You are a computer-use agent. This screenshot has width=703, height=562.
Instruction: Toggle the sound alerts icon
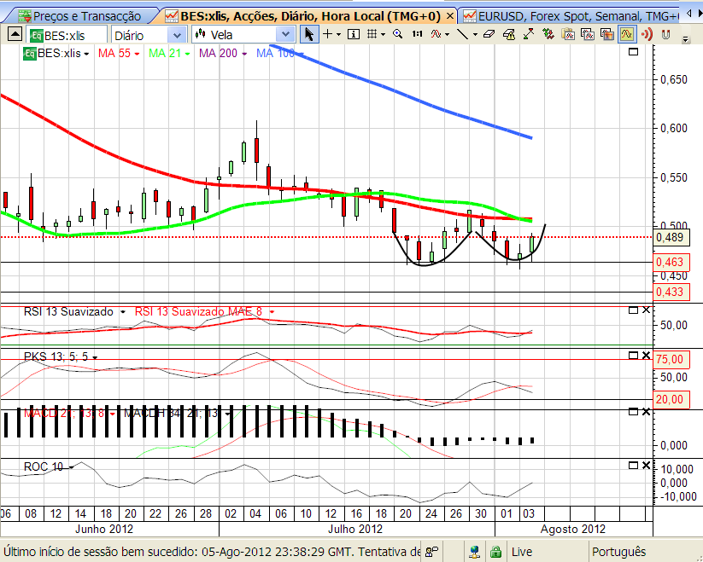647,34
